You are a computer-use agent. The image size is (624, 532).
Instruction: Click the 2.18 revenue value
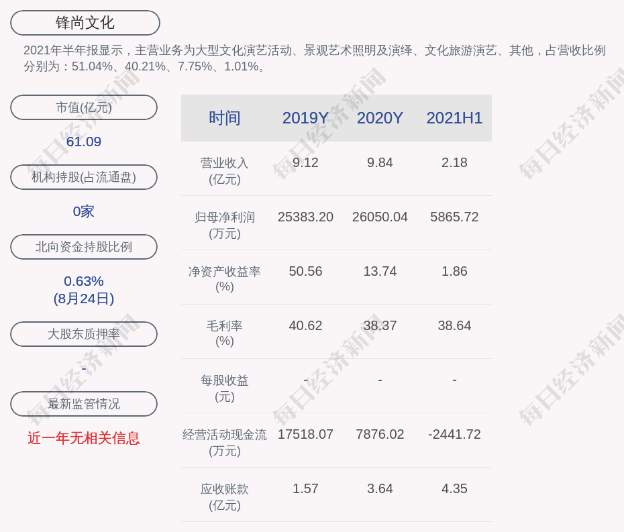coord(454,163)
